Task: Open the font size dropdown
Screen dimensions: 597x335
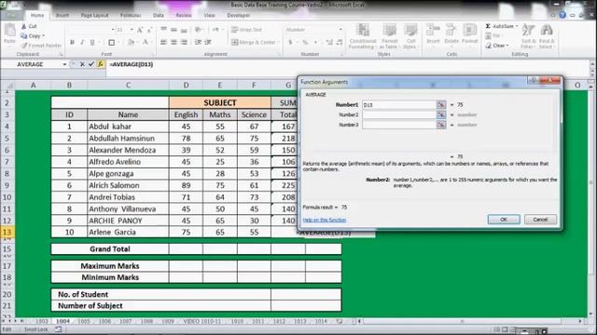Action: tap(132, 30)
